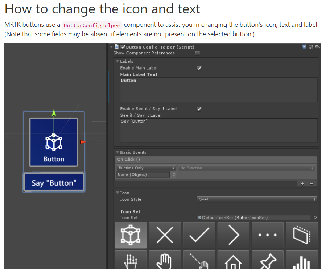Open component presets slider icon
The width and height of the screenshot is (326, 269).
311,47
